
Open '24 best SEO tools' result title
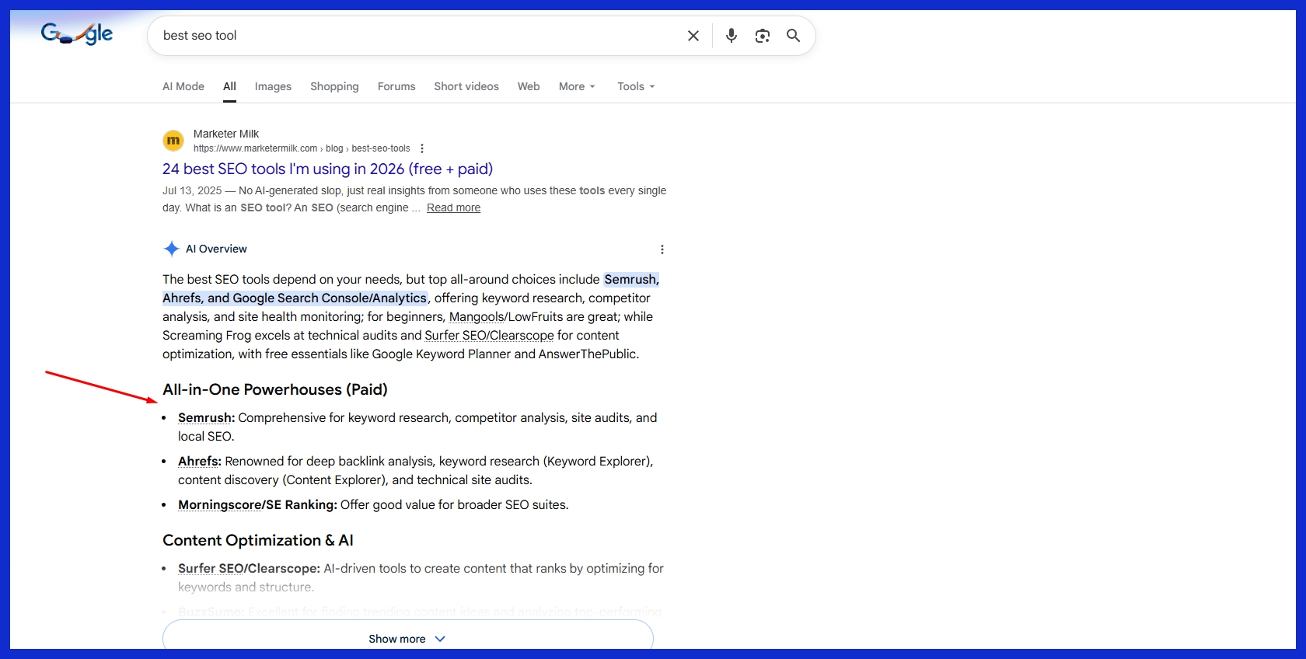click(327, 169)
